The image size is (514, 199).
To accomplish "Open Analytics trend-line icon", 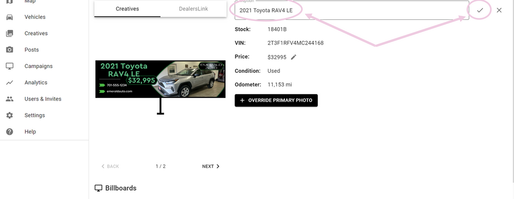I will tap(9, 83).
